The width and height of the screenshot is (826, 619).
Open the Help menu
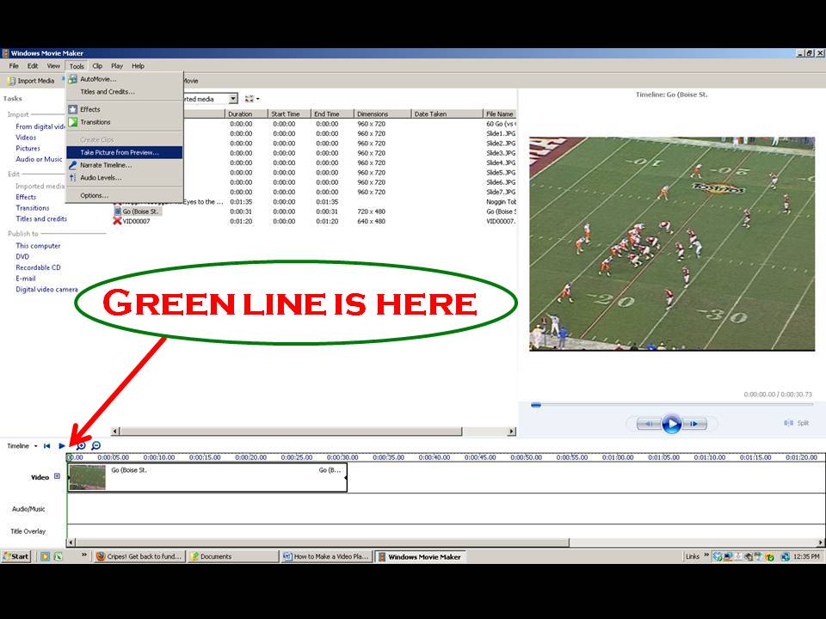[138, 66]
